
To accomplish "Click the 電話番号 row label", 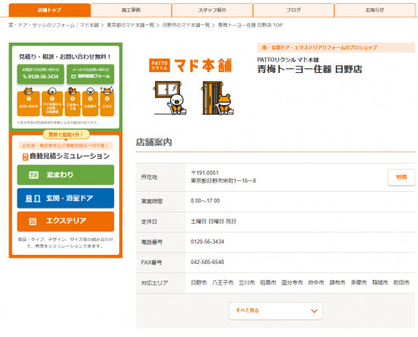I will 152,242.
